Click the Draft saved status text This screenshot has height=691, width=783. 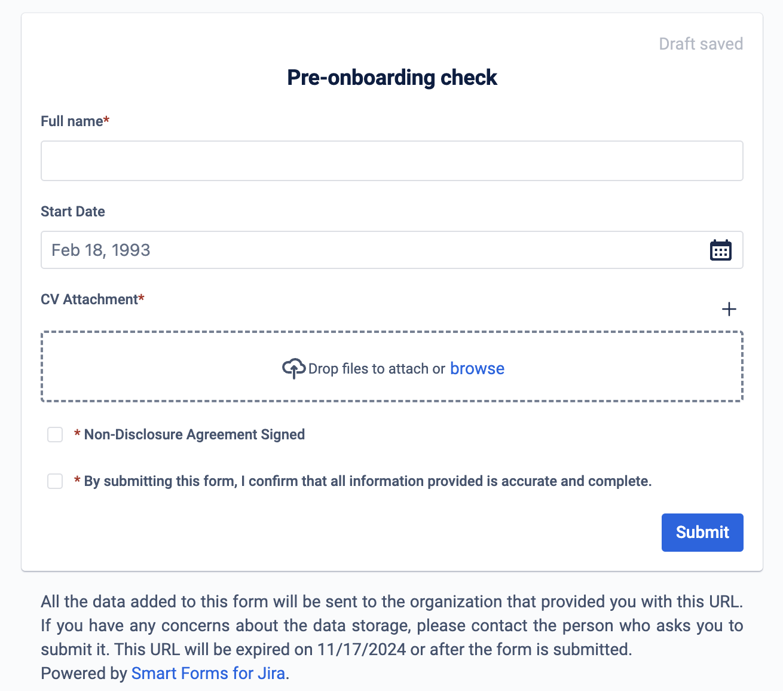701,44
